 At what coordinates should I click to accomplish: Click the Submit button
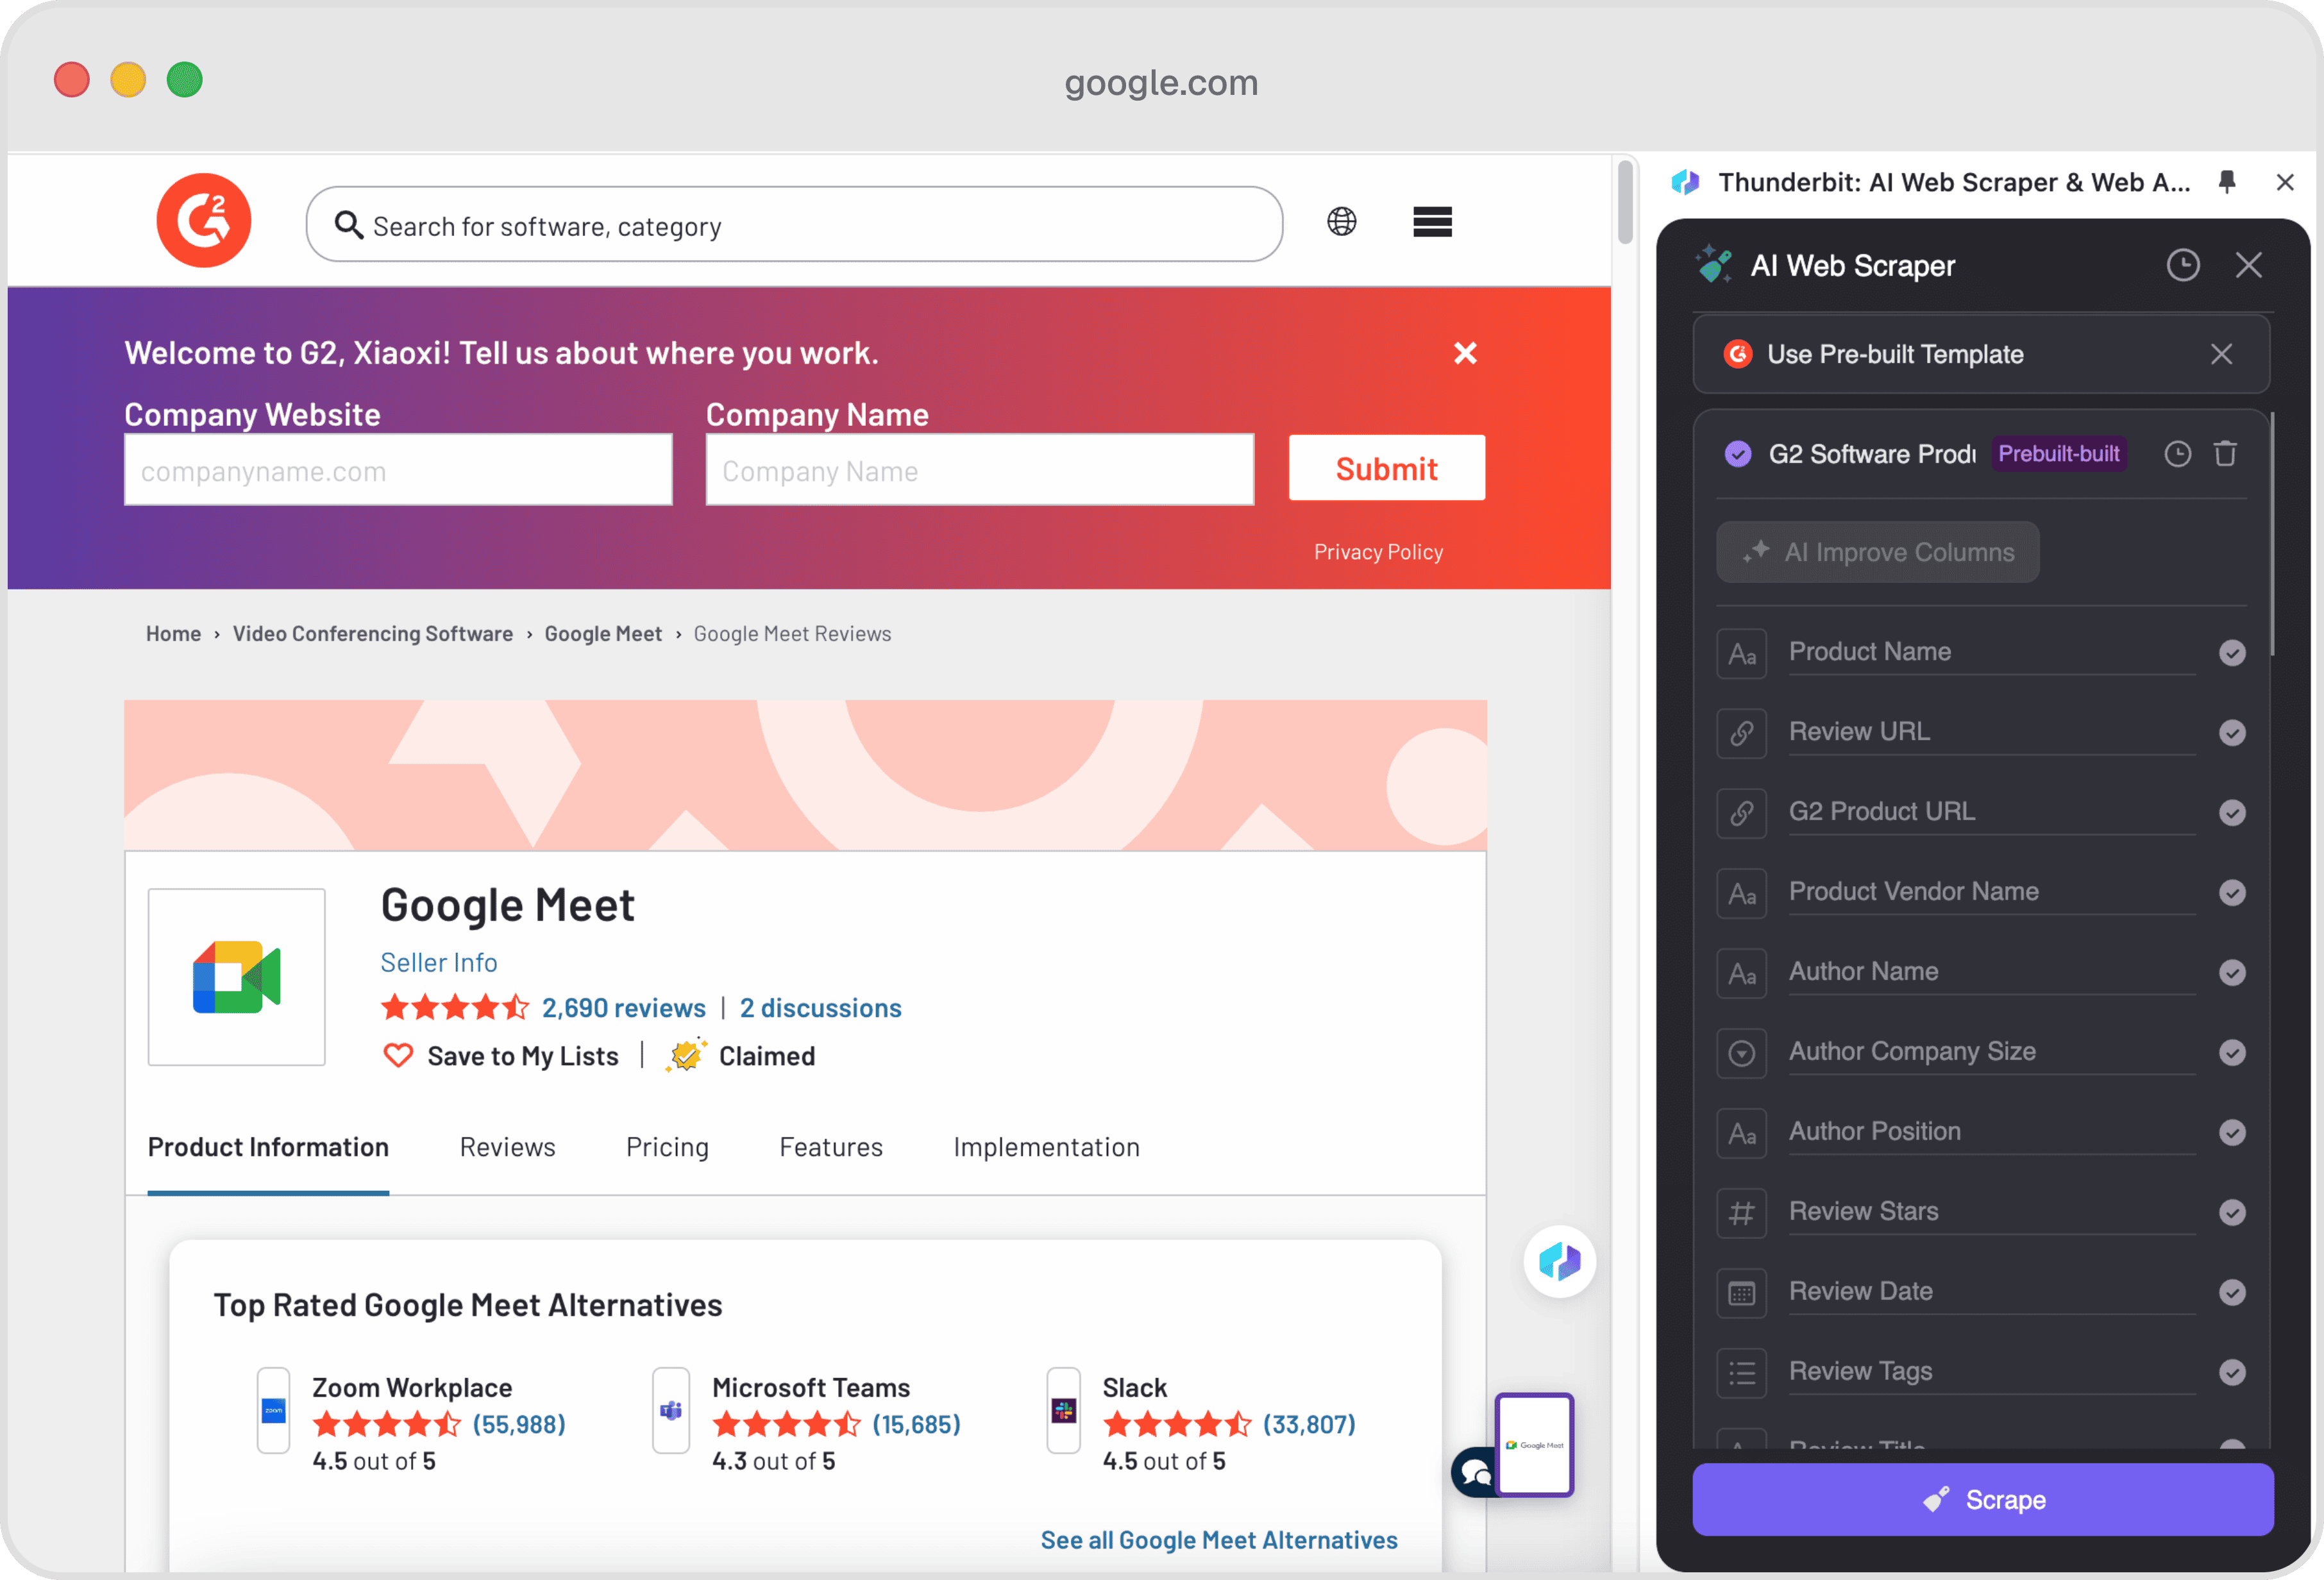click(1387, 468)
